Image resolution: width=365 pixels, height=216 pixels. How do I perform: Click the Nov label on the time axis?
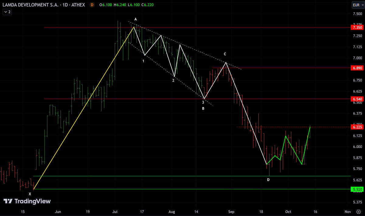tap(348, 212)
